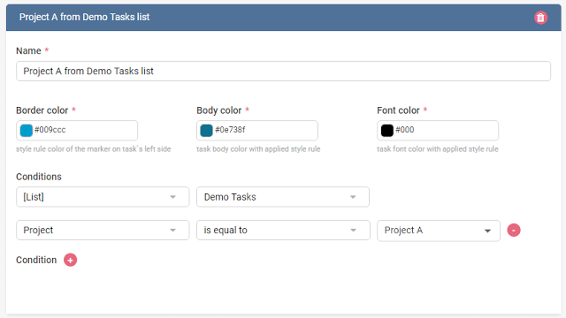Screen dimensions: 566x318
Task: Open the Body color swatch picker
Action: 206,130
